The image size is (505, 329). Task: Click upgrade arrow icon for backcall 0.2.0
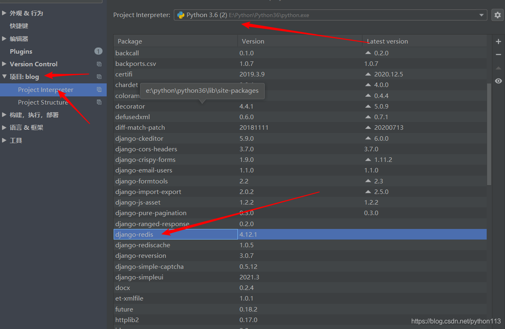pos(368,53)
